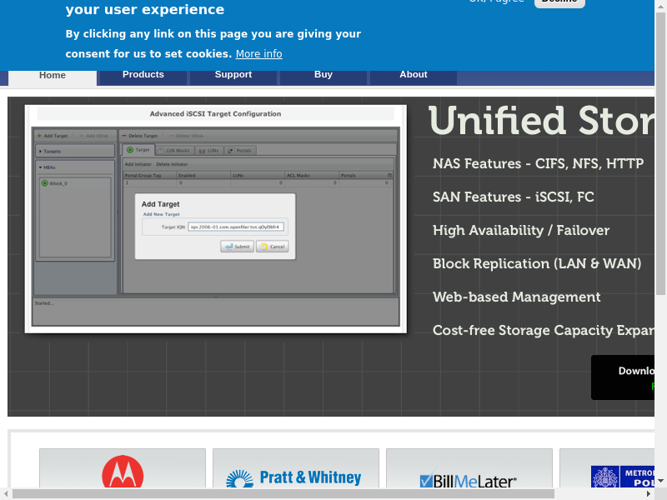Click the Cancel undo icon in dialog
The width and height of the screenshot is (667, 500).
(263, 247)
